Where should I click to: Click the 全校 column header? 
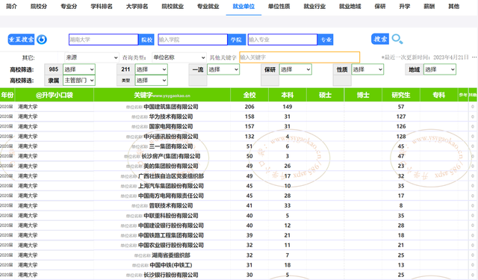click(249, 95)
